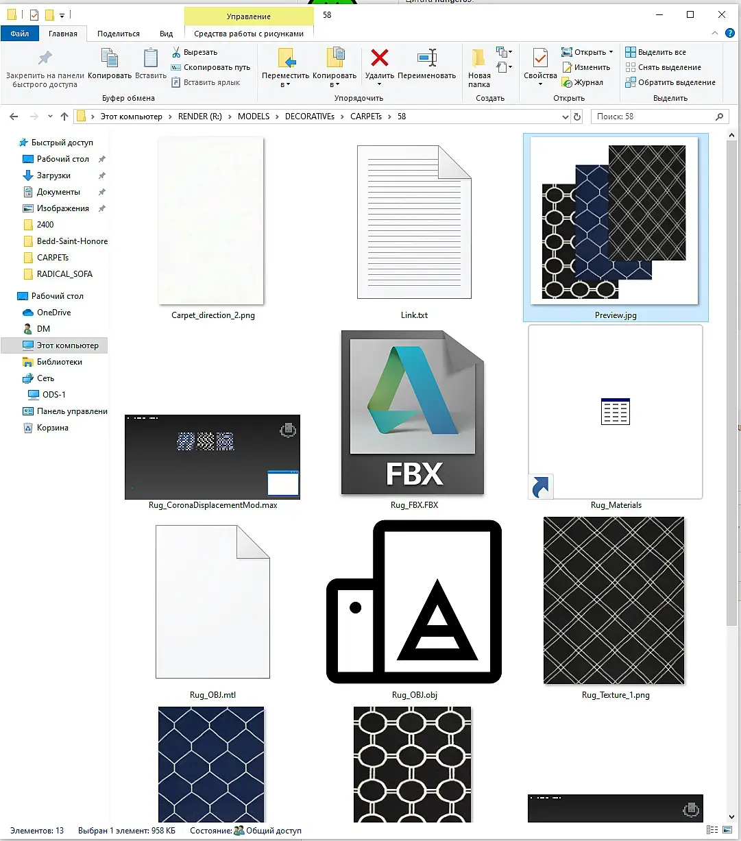Screen dimensions: 741x841
Task: Expand the Открыть open-with dropdown
Action: coord(587,52)
